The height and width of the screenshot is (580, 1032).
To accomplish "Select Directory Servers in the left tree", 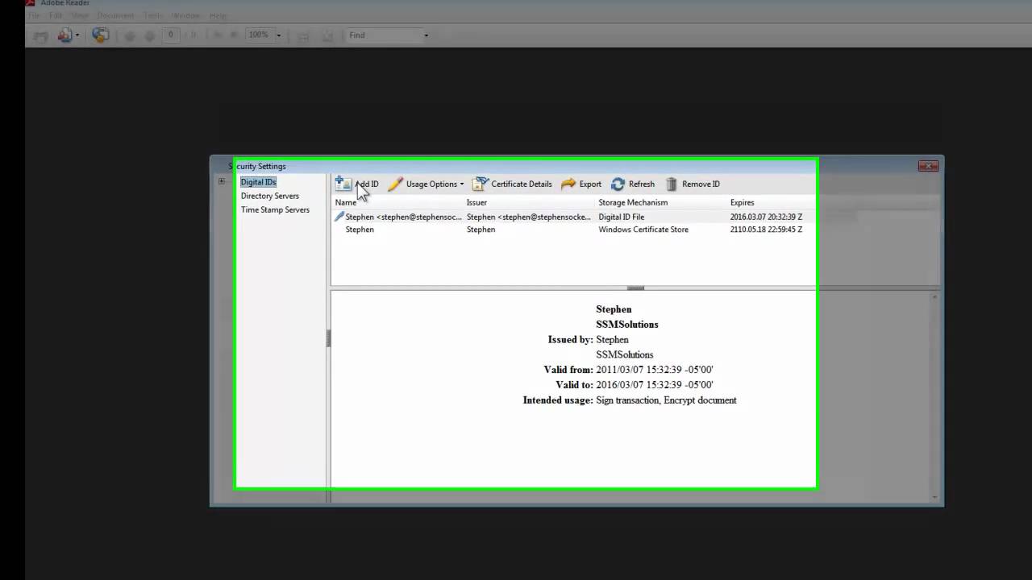I will (x=269, y=196).
